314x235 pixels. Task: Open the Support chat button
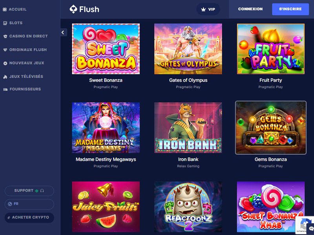click(x=29, y=191)
